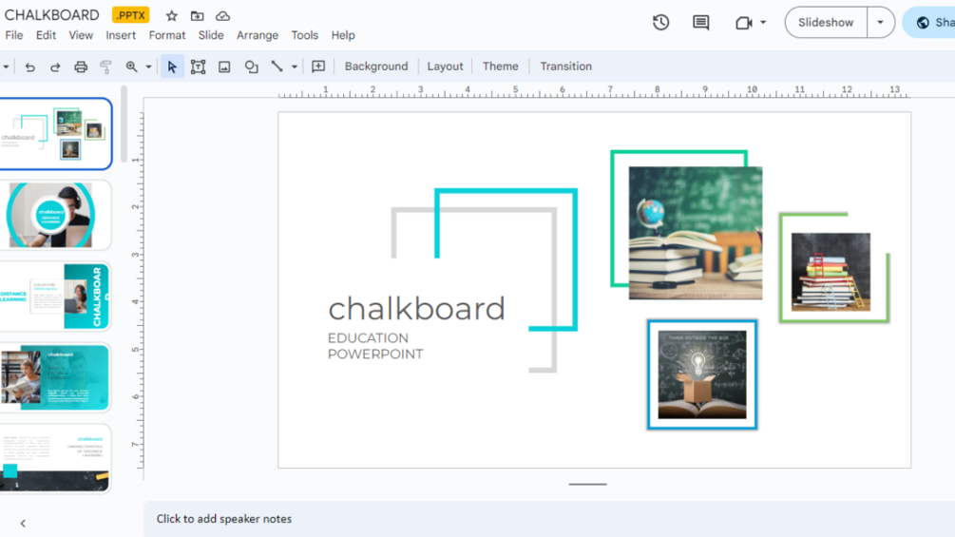Open the Tools menu
The width and height of the screenshot is (955, 537).
pyautogui.click(x=304, y=35)
